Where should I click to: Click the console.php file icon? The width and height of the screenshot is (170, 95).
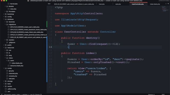7,76
